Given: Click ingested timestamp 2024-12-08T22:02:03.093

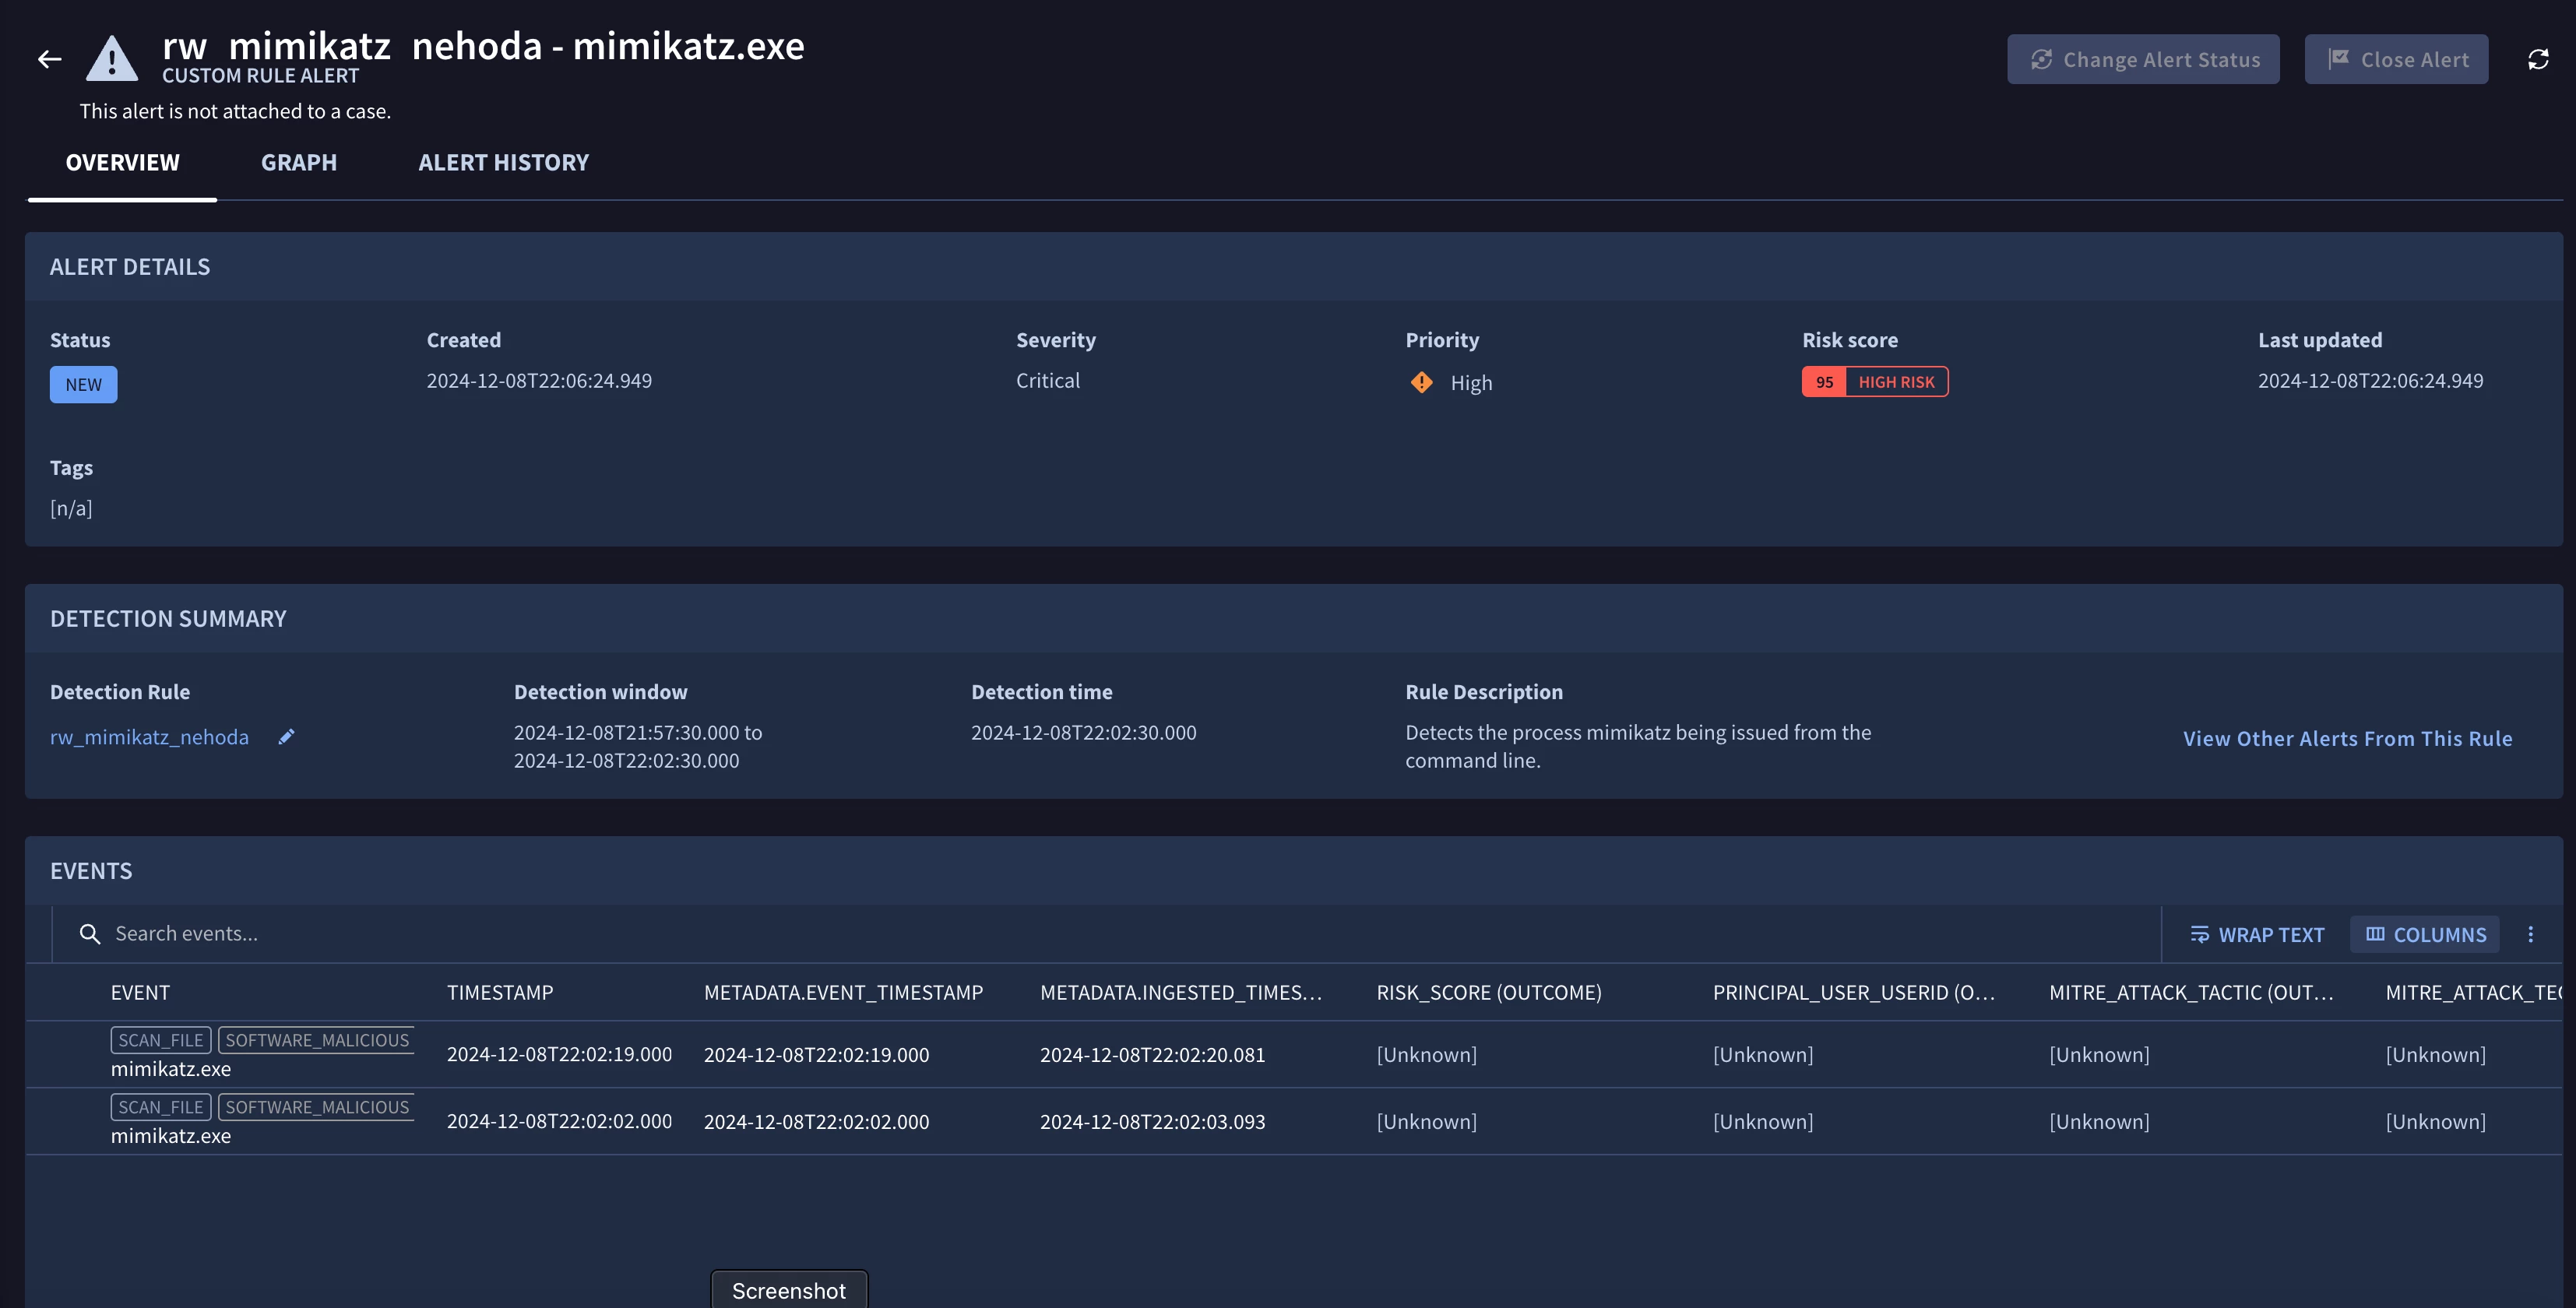Looking at the screenshot, I should (x=1152, y=1121).
